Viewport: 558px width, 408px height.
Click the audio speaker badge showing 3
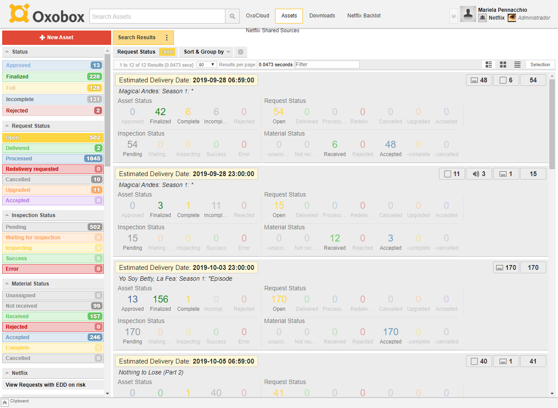tap(479, 174)
